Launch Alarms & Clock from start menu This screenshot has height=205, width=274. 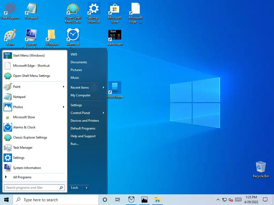coord(35,127)
